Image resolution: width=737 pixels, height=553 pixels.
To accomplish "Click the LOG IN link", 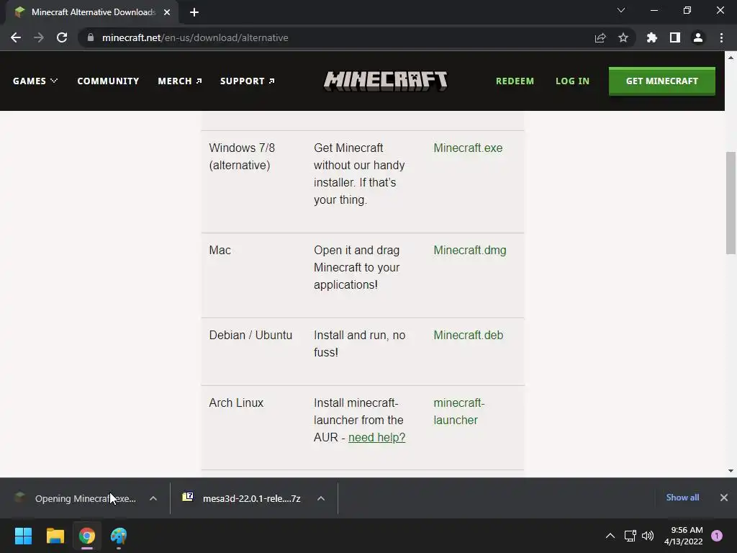I will coord(572,81).
